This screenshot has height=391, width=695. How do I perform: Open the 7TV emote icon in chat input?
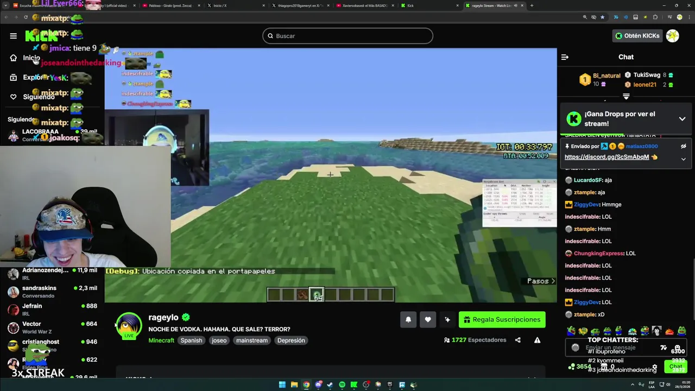point(664,348)
